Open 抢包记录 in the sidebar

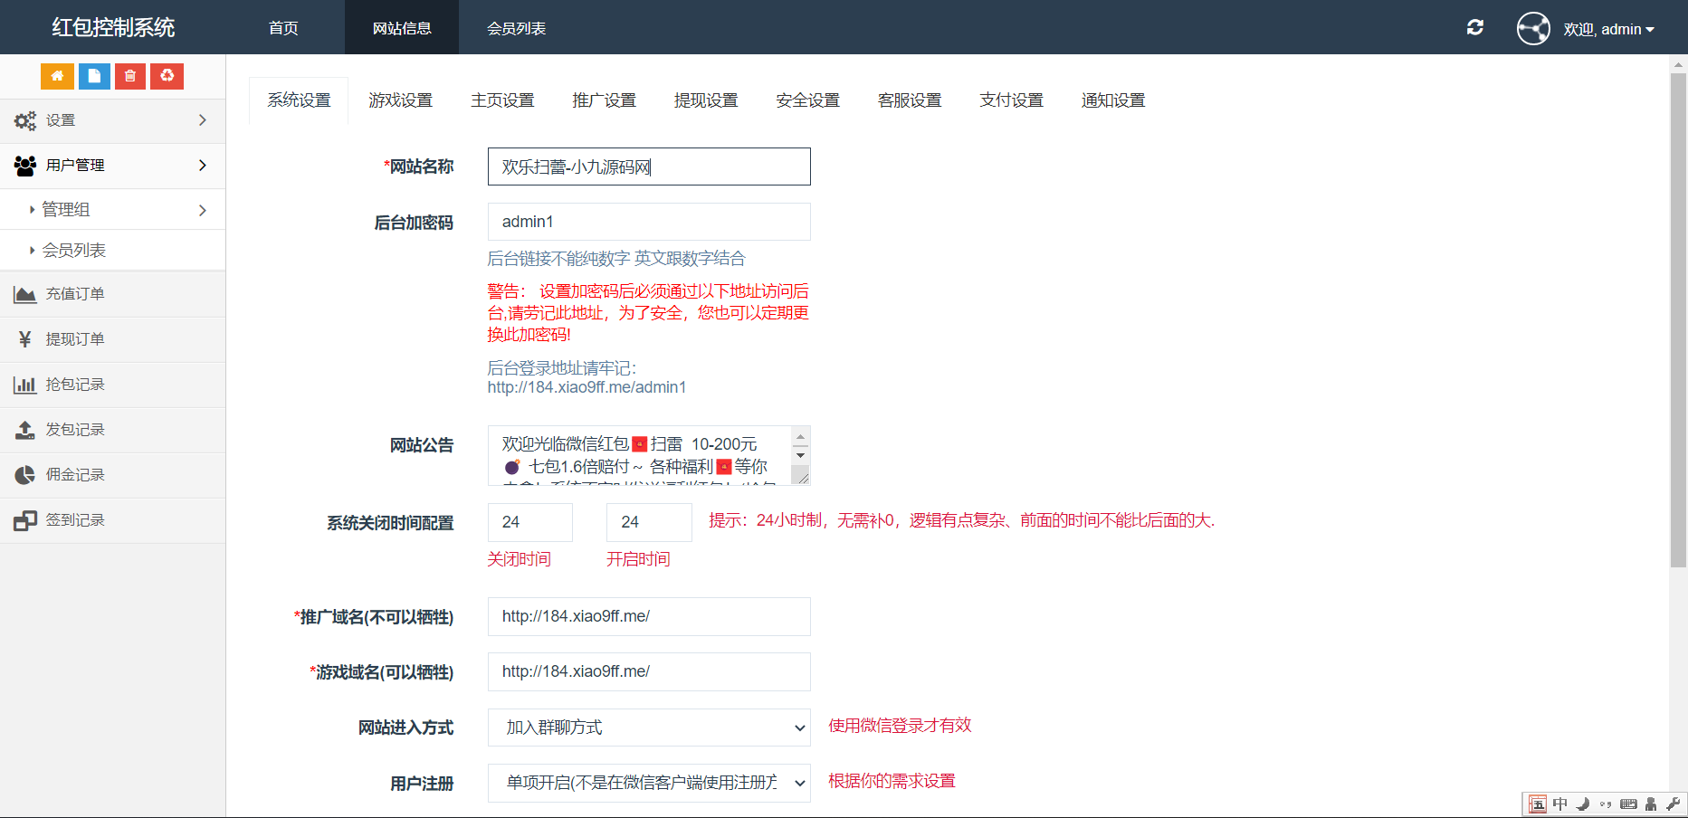point(112,385)
